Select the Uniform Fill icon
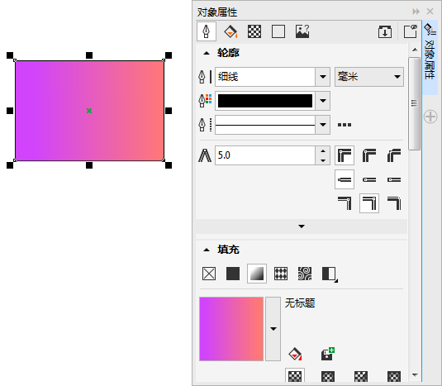Screen dimensions: 442x386 point(233,274)
